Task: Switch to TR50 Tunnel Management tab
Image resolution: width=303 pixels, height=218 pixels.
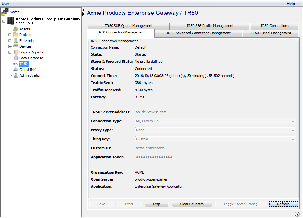Action: click(x=271, y=33)
